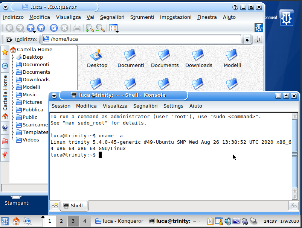
Task: Select the Desktop icon in file view
Action: (97, 58)
